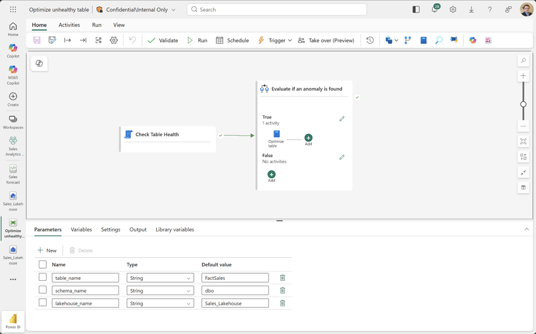Screen dimensions: 536x334
Task: Click the canvas search icon
Action: coord(523,61)
